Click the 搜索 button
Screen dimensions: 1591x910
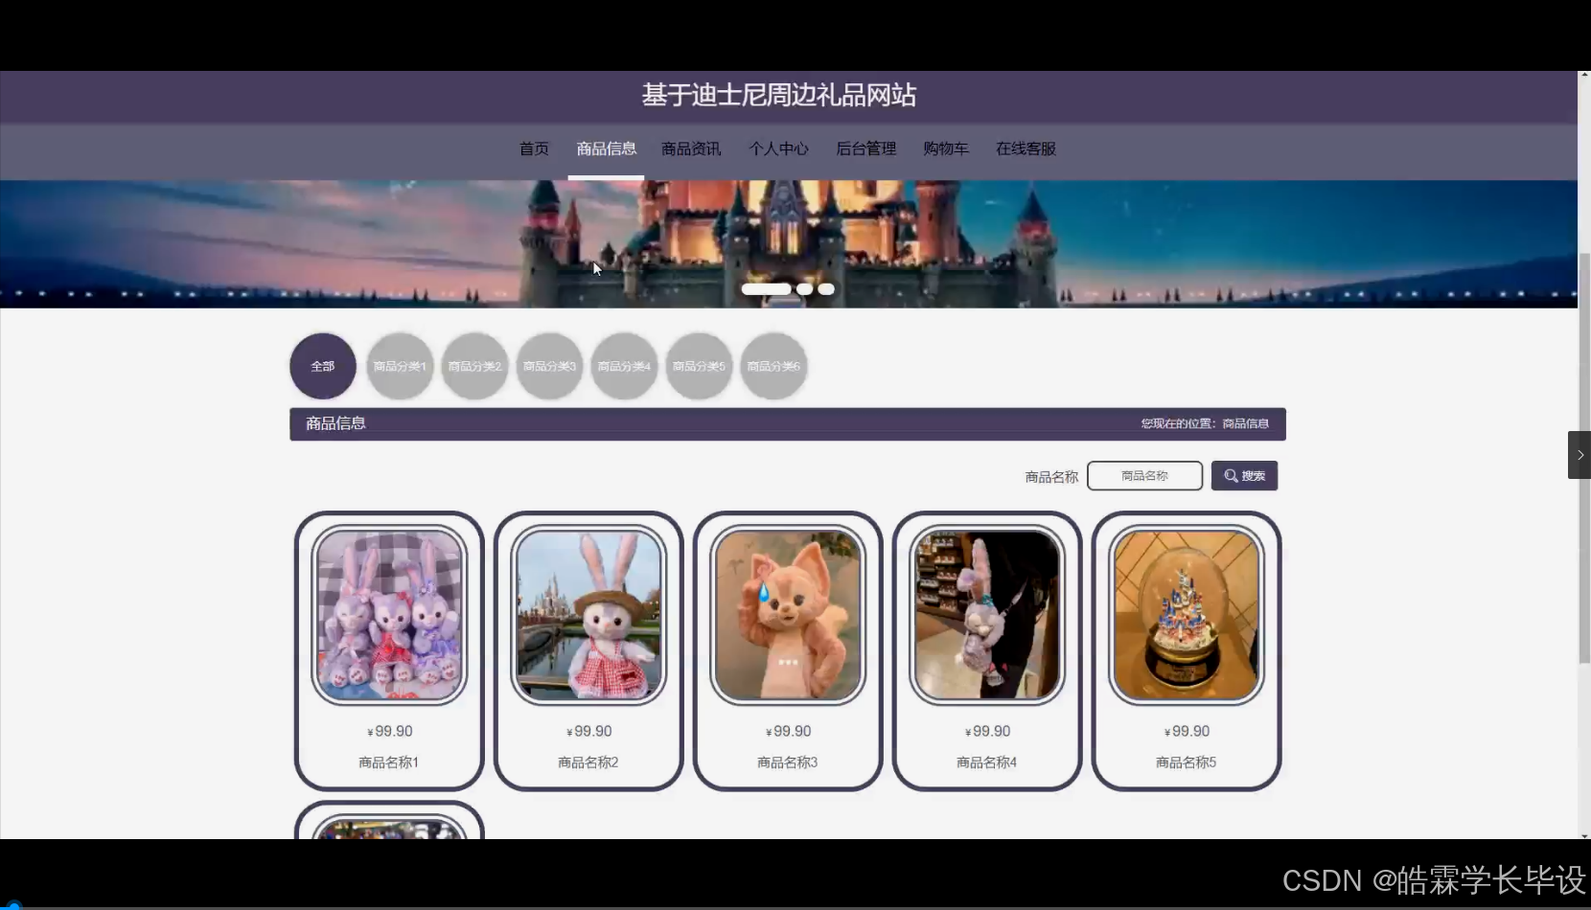pyautogui.click(x=1244, y=476)
